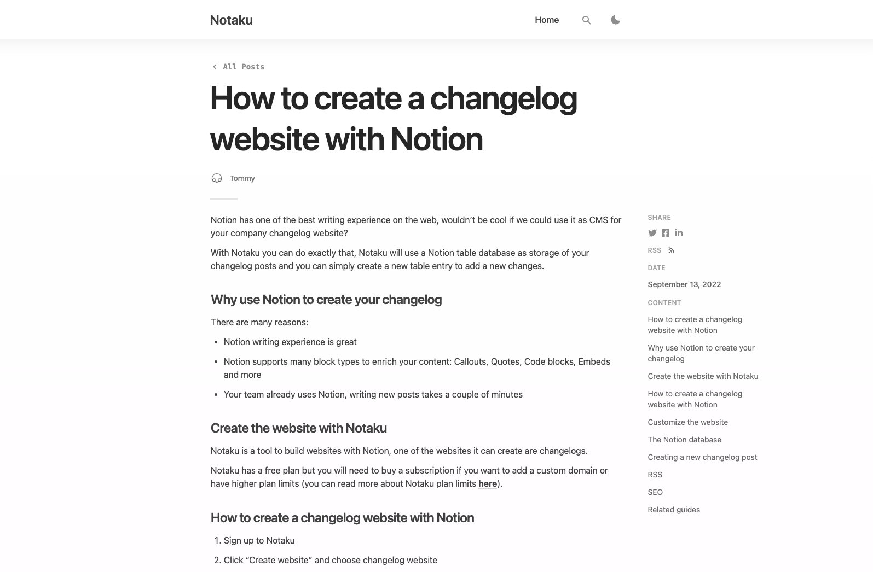Open the RSS feed icon

click(x=671, y=250)
